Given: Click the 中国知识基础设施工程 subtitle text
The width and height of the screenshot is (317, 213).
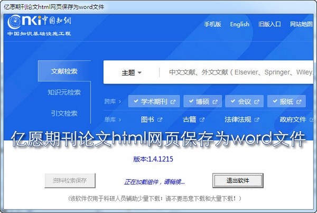Looking at the screenshot, I should point(39,34).
